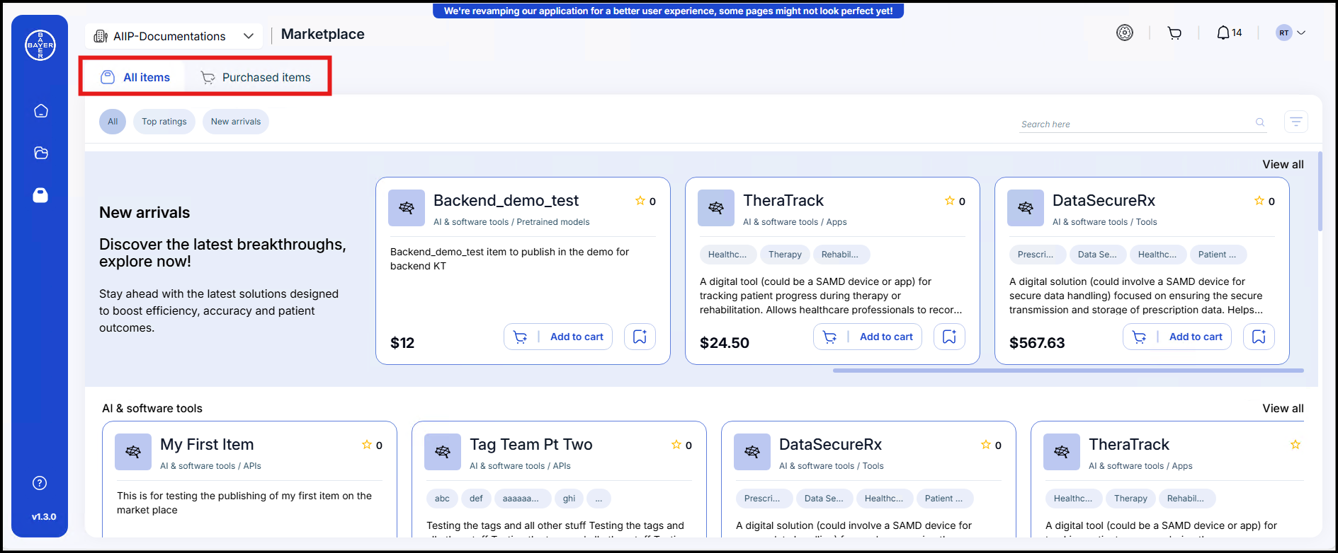Click the Data Se... tag in New arrivals DataSecureRx
The width and height of the screenshot is (1338, 553).
[x=1097, y=255]
